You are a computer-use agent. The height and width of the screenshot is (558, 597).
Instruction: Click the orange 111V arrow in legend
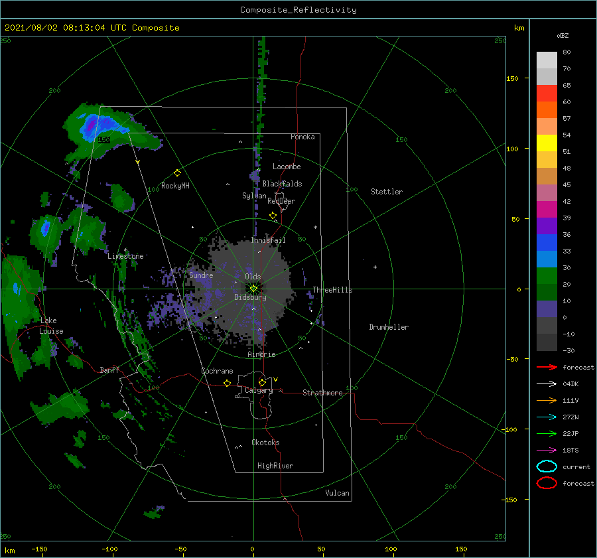pyautogui.click(x=547, y=400)
